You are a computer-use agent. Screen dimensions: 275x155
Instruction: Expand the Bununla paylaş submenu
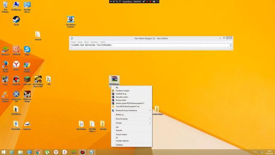click(132, 119)
